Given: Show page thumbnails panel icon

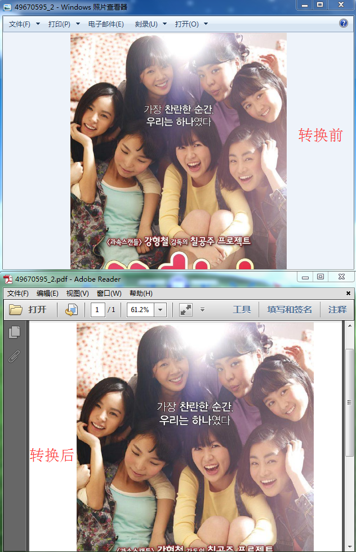Looking at the screenshot, I should 14,332.
